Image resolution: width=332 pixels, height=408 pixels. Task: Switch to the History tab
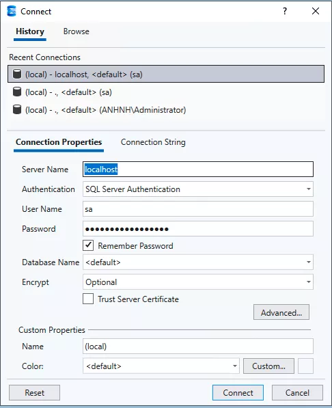(x=30, y=31)
